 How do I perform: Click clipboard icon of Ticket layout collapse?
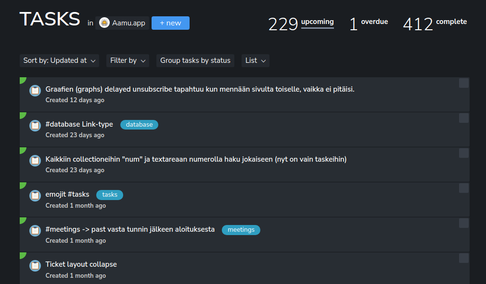point(35,265)
